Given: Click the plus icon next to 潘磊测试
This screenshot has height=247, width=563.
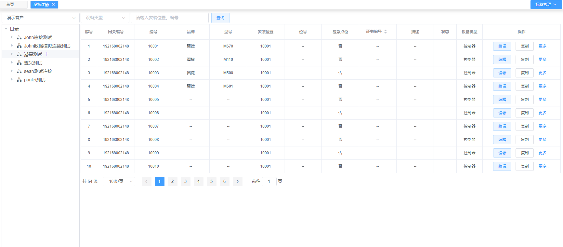Looking at the screenshot, I should (47, 54).
